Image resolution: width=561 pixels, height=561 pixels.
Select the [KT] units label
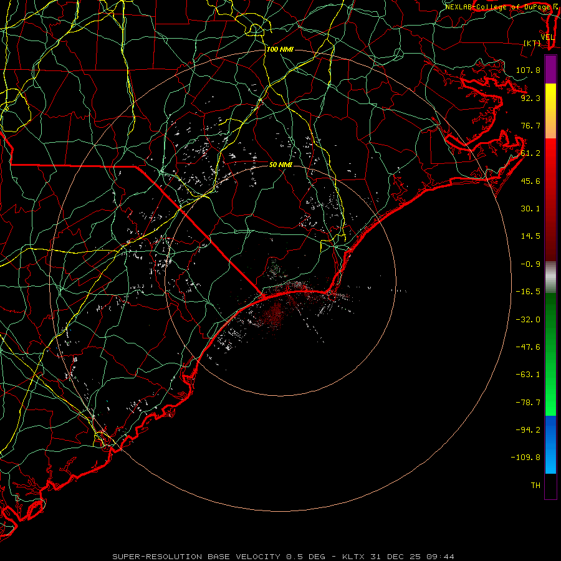click(532, 43)
